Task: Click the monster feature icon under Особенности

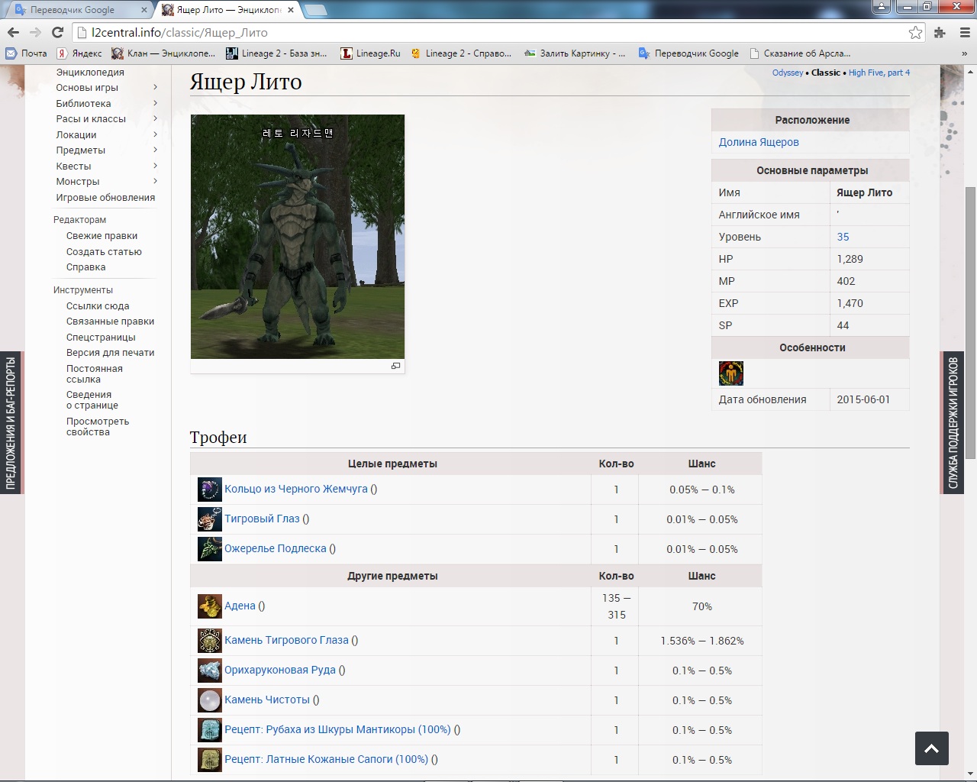Action: click(731, 373)
